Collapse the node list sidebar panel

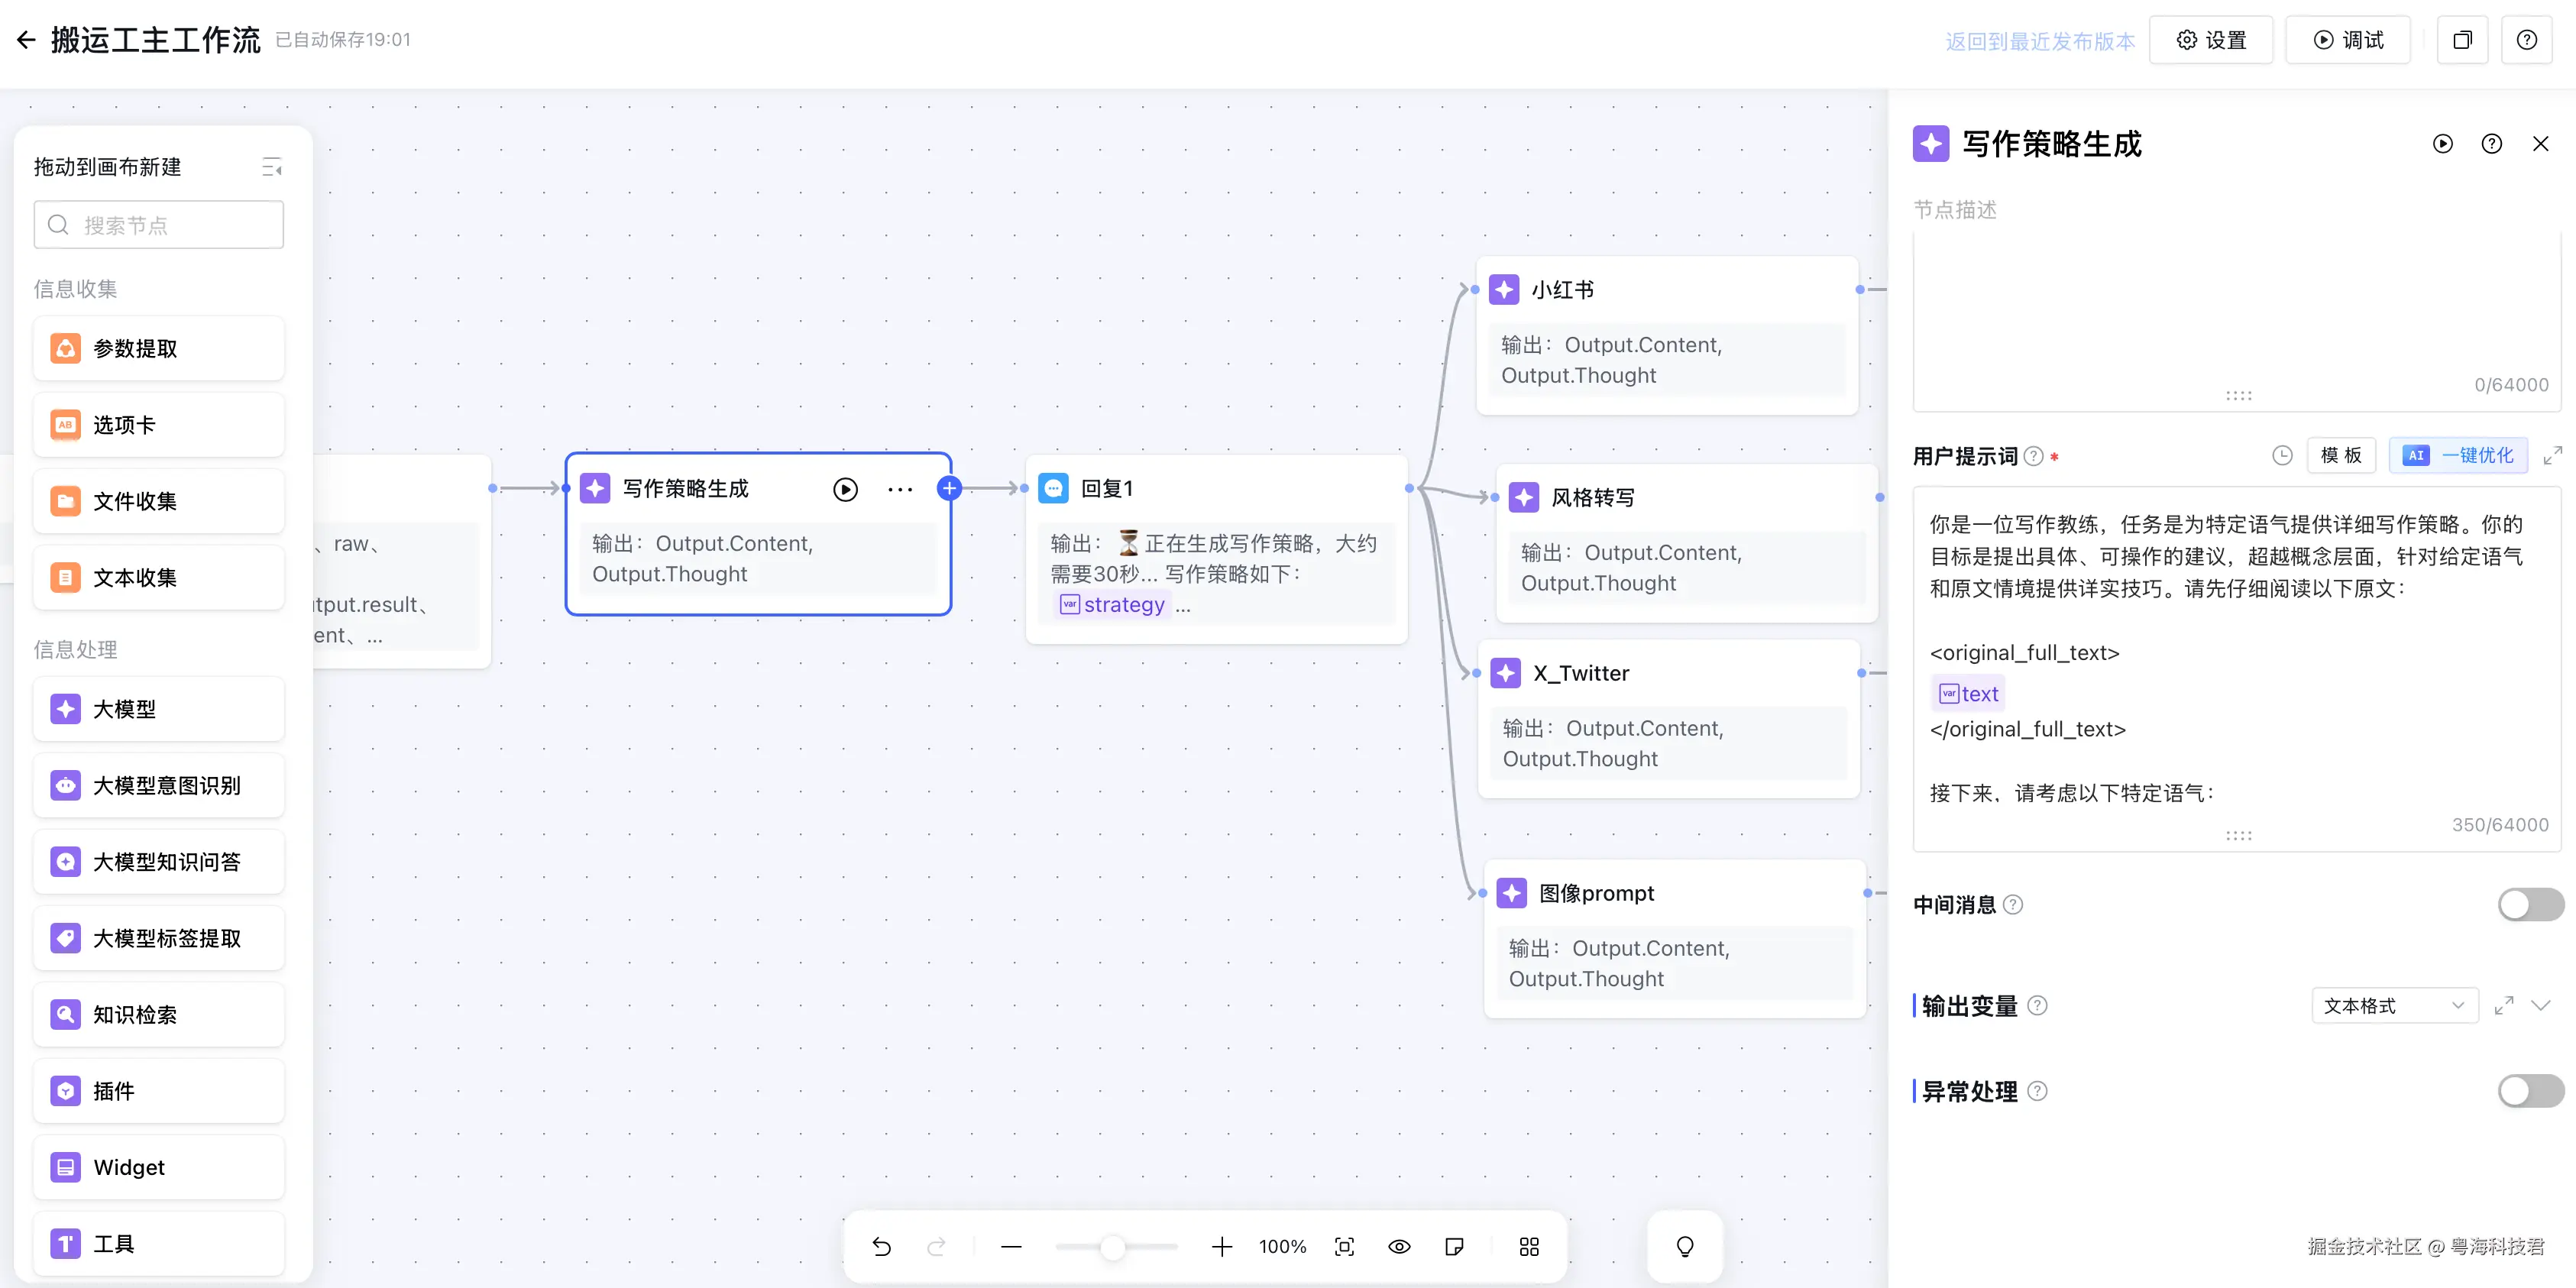point(271,167)
